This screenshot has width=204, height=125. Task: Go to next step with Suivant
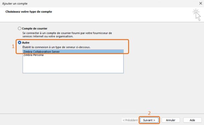point(149,120)
